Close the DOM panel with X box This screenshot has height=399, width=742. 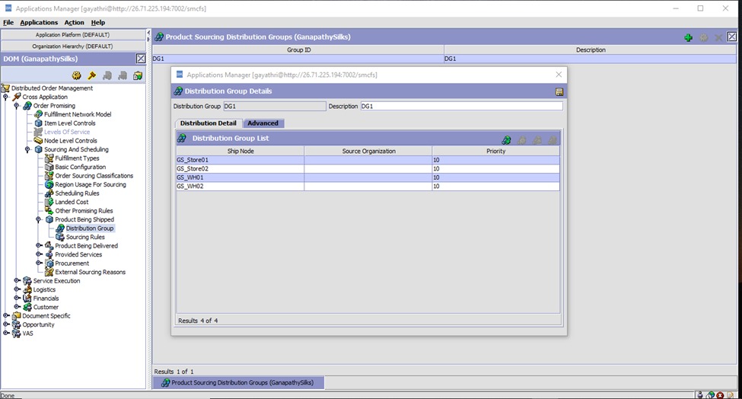pos(141,59)
